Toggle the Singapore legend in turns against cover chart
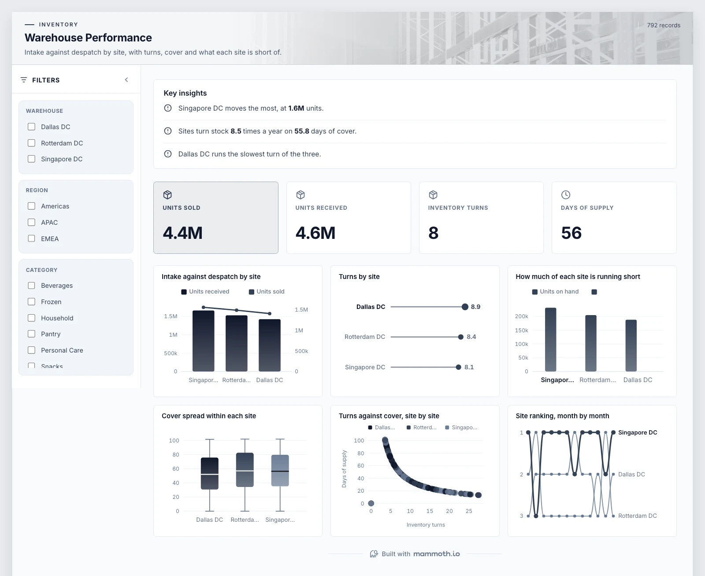The height and width of the screenshot is (576, 705). coord(461,427)
